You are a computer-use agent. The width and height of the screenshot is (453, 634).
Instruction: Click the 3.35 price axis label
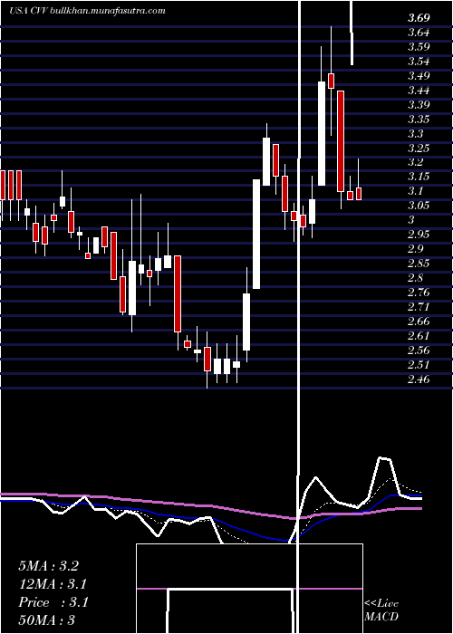click(x=419, y=120)
